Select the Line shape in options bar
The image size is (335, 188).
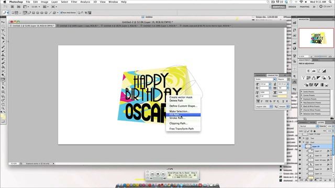tap(50, 13)
